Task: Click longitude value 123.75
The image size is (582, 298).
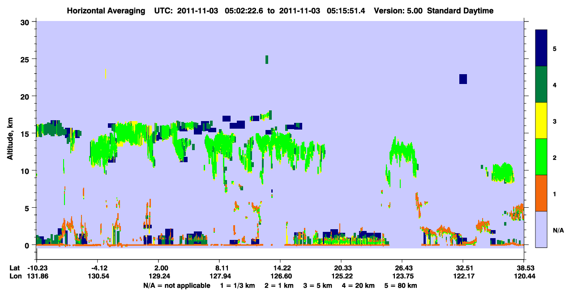Action: [402, 276]
